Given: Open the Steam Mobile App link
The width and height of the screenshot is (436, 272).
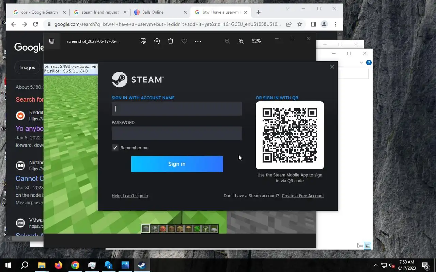Looking at the screenshot, I should 291,175.
